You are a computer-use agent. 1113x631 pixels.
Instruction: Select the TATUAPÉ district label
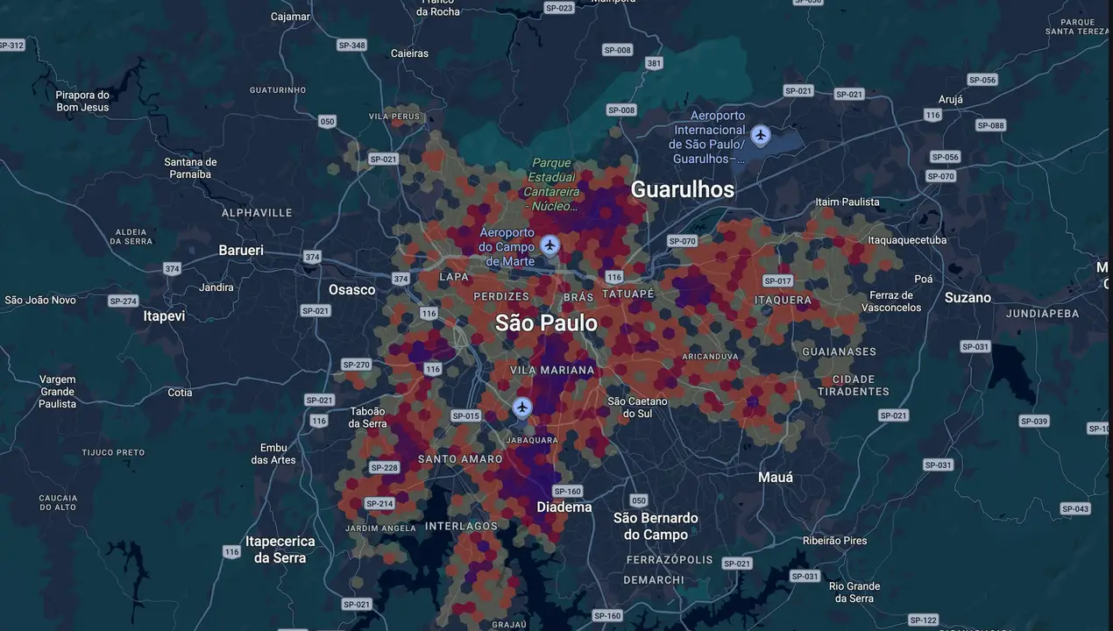click(x=628, y=294)
